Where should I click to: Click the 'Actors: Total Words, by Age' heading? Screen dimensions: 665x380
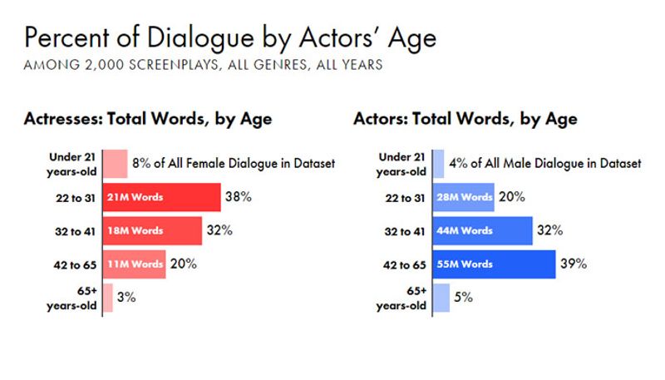(x=465, y=120)
